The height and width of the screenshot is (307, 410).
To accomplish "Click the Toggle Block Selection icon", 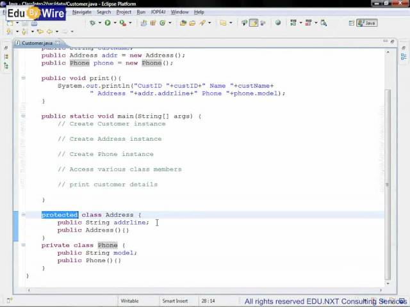I will [x=263, y=23].
